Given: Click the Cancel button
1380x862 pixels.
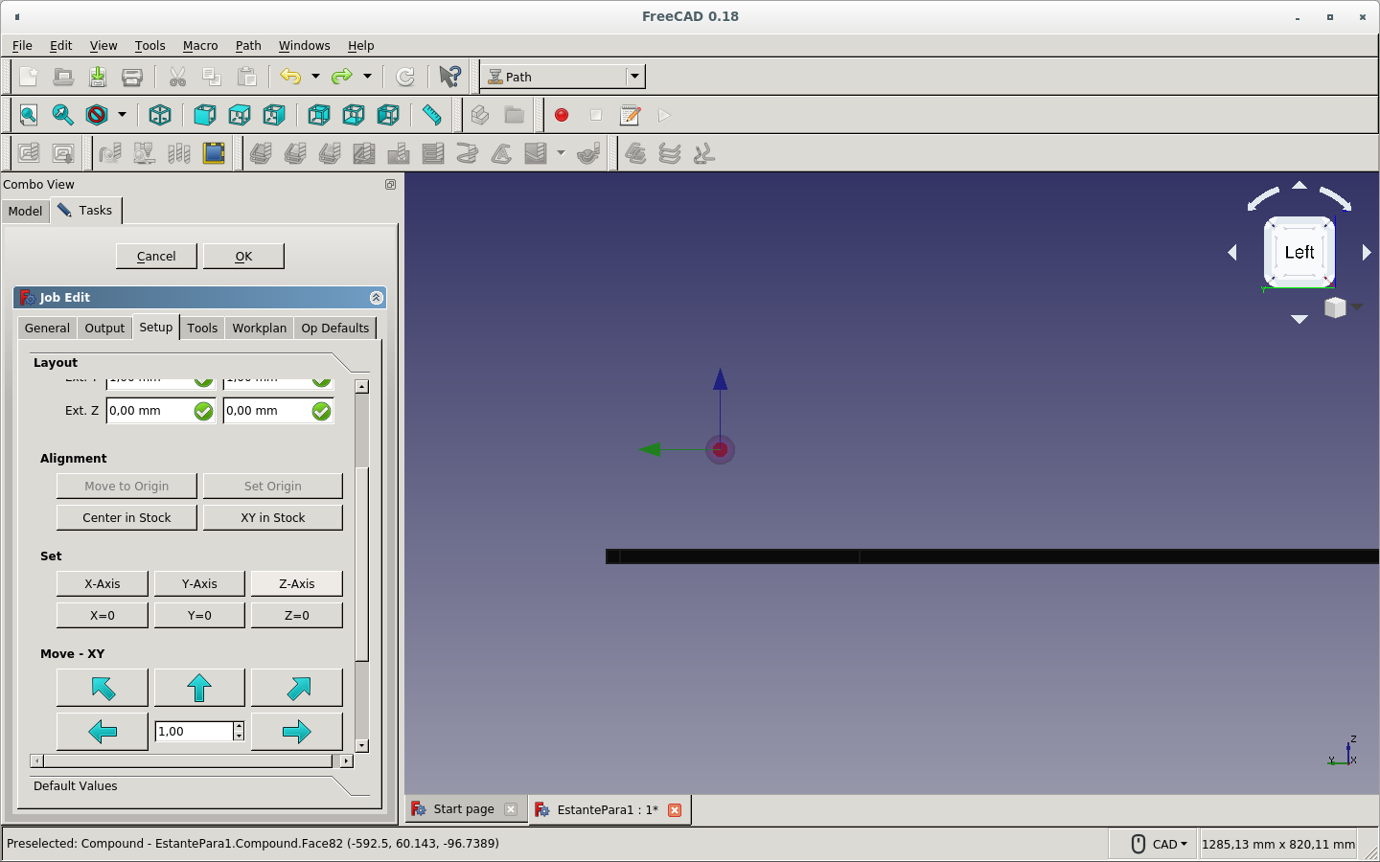Looking at the screenshot, I should point(156,256).
